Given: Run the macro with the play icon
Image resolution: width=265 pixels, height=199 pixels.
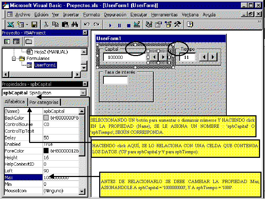Looking at the screenshot, I should (x=110, y=26).
